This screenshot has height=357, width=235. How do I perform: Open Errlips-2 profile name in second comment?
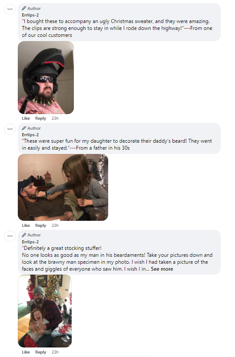[x=30, y=135]
